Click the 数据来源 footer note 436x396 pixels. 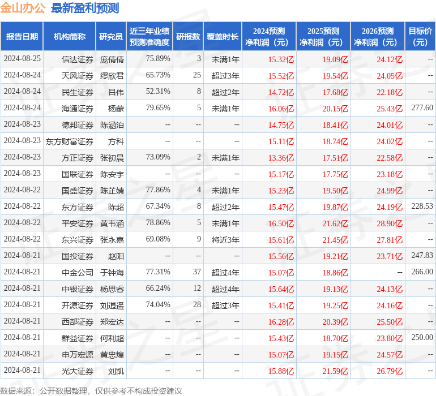click(91, 391)
